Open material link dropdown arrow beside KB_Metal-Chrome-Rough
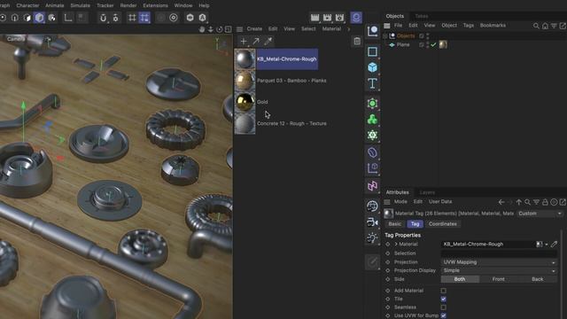The height and width of the screenshot is (319, 567). click(x=547, y=245)
